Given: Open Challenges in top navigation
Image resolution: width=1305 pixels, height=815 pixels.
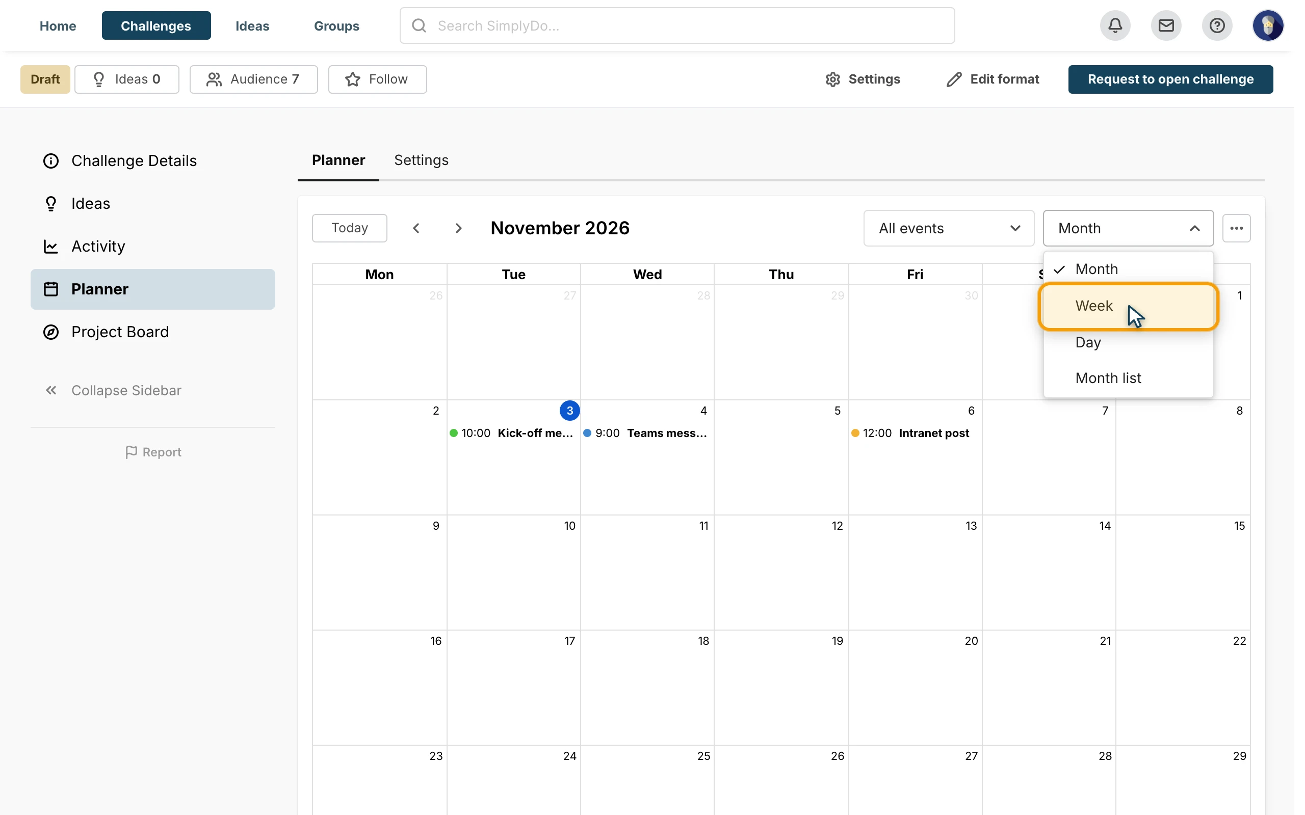Looking at the screenshot, I should click(x=156, y=25).
